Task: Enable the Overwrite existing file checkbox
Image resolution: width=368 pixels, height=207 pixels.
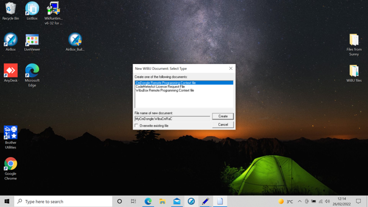Action: (136, 126)
